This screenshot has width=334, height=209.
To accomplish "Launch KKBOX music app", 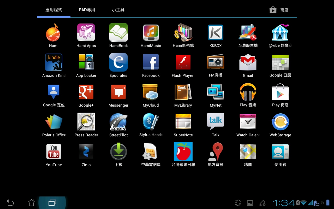I will (216, 33).
